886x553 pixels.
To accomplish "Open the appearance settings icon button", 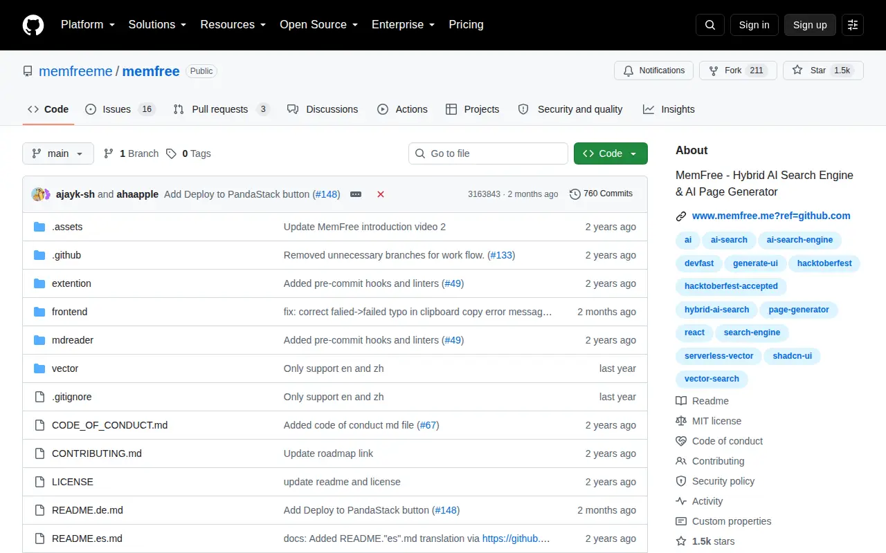I will (x=853, y=25).
